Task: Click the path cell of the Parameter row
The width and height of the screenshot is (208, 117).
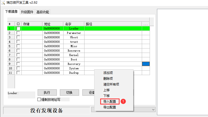Action: point(113,33)
